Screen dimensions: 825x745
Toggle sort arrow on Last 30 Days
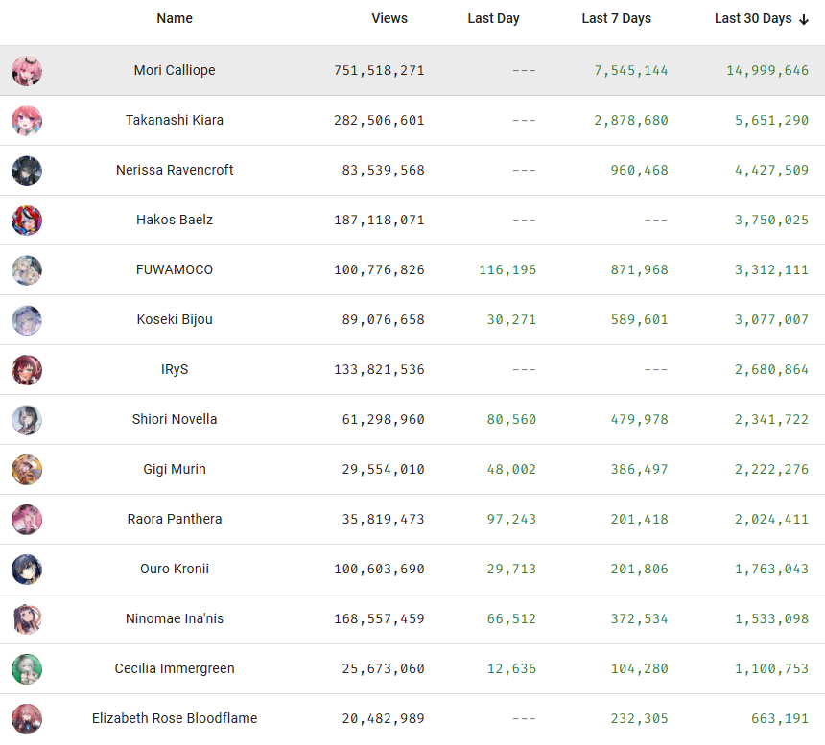coord(804,19)
